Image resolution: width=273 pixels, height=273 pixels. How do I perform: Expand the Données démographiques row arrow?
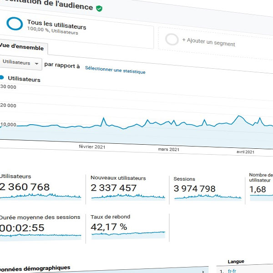203,271
